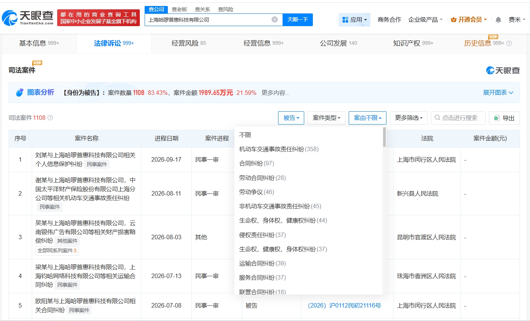Image resolution: width=530 pixels, height=321 pixels.
Task: Expand charts via 展开图表
Action: [x=498, y=93]
